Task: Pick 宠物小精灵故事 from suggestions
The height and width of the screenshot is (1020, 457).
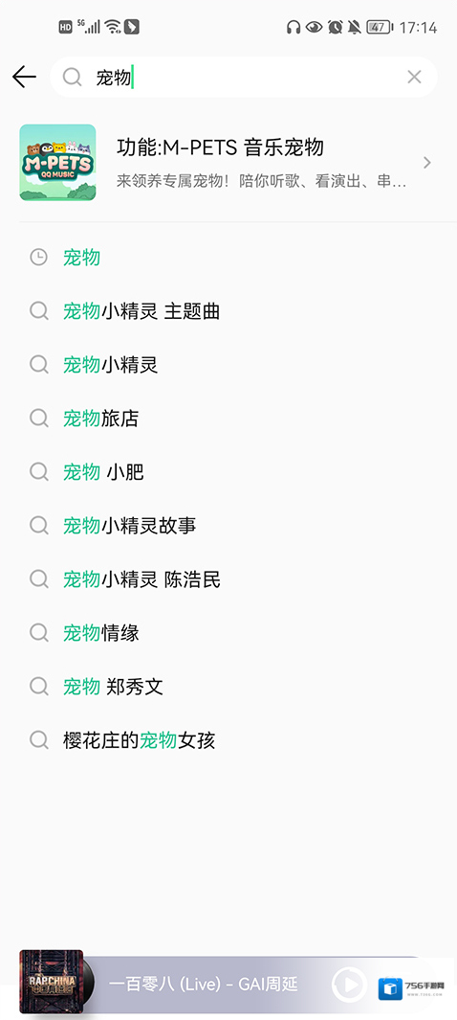Action: [x=228, y=525]
